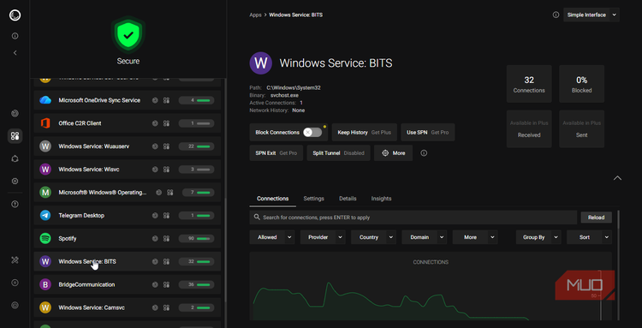Click the search for connections field
The width and height of the screenshot is (642, 328).
point(413,218)
